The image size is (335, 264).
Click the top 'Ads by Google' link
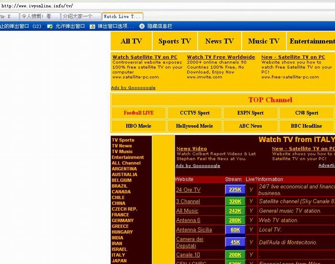coord(134,88)
